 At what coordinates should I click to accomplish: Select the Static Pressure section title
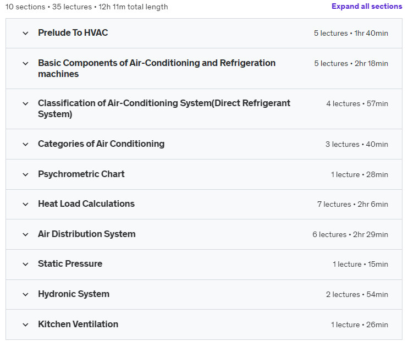[70, 263]
